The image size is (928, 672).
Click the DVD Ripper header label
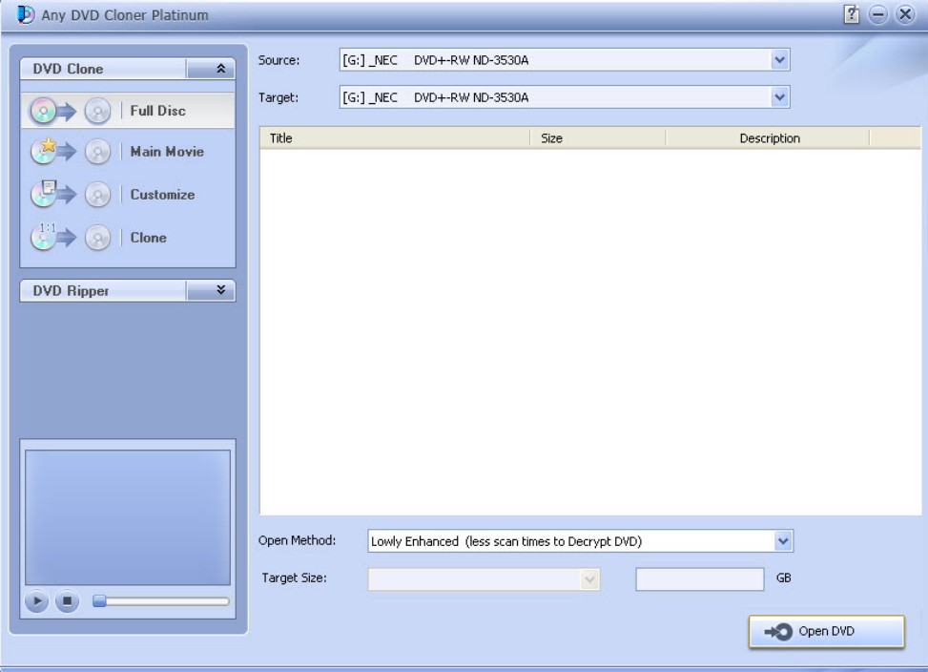click(x=71, y=291)
